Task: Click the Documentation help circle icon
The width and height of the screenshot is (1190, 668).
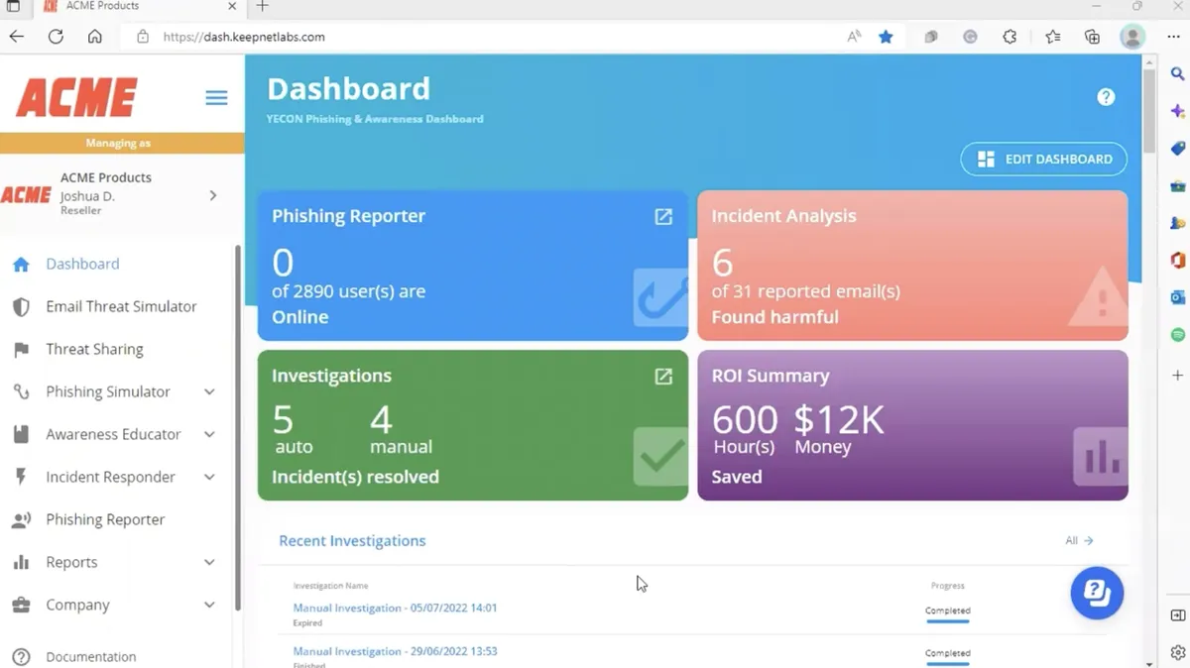Action: click(x=21, y=657)
